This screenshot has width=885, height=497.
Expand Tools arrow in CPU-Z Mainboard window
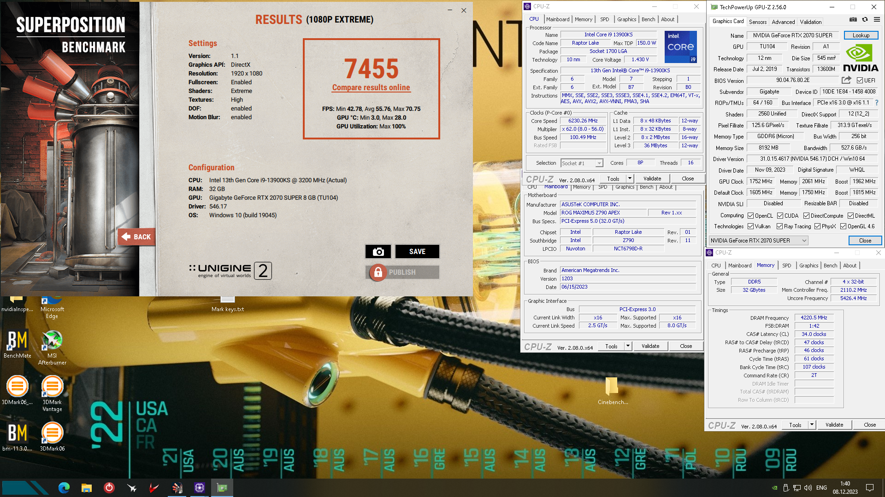pos(628,346)
